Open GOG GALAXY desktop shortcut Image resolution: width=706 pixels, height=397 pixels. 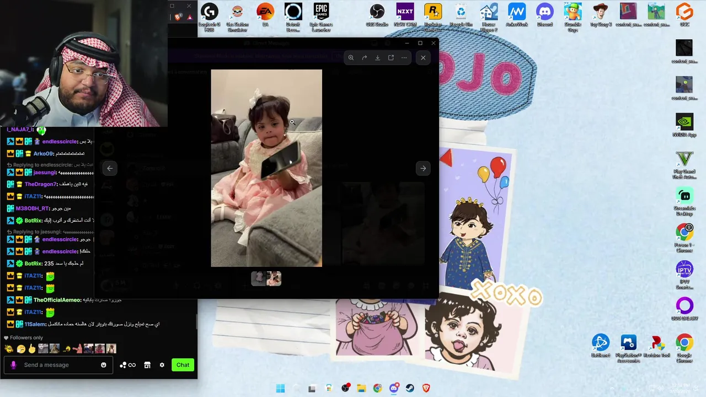684,309
